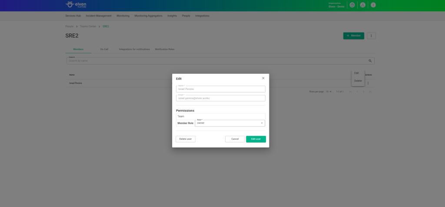This screenshot has width=445, height=207.
Task: Click the Cancel button in dialog
Action: [x=235, y=139]
